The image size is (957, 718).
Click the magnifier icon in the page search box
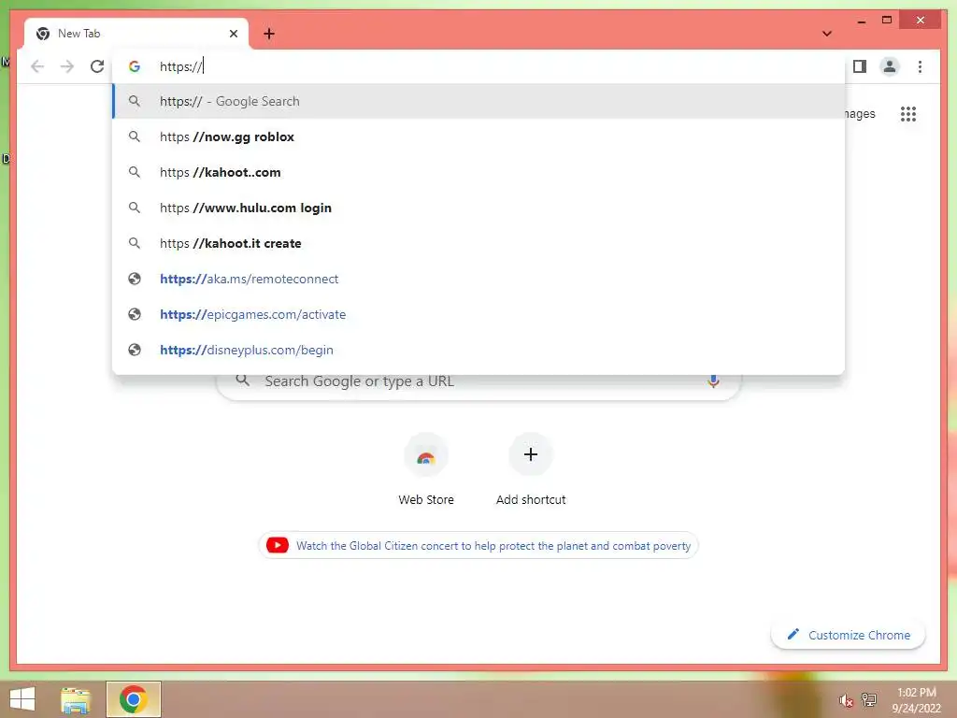(243, 381)
